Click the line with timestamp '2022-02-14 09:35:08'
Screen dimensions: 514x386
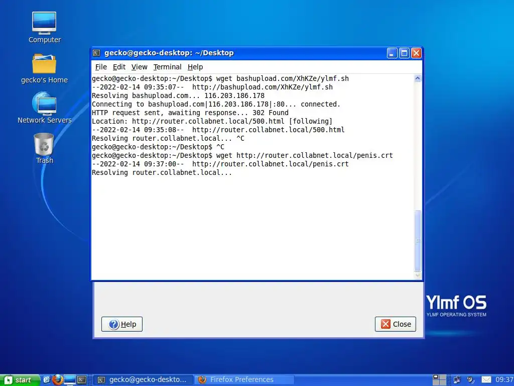point(218,130)
